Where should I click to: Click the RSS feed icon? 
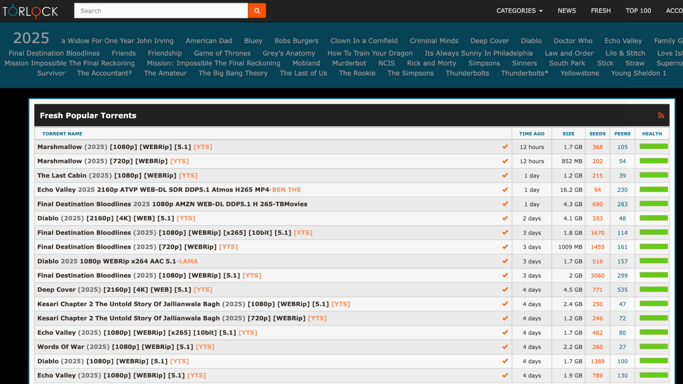pos(661,116)
